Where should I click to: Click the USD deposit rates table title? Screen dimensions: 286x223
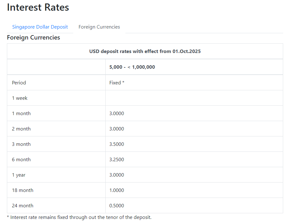tap(145, 51)
